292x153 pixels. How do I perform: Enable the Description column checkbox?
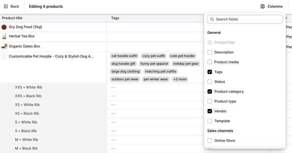pyautogui.click(x=210, y=52)
